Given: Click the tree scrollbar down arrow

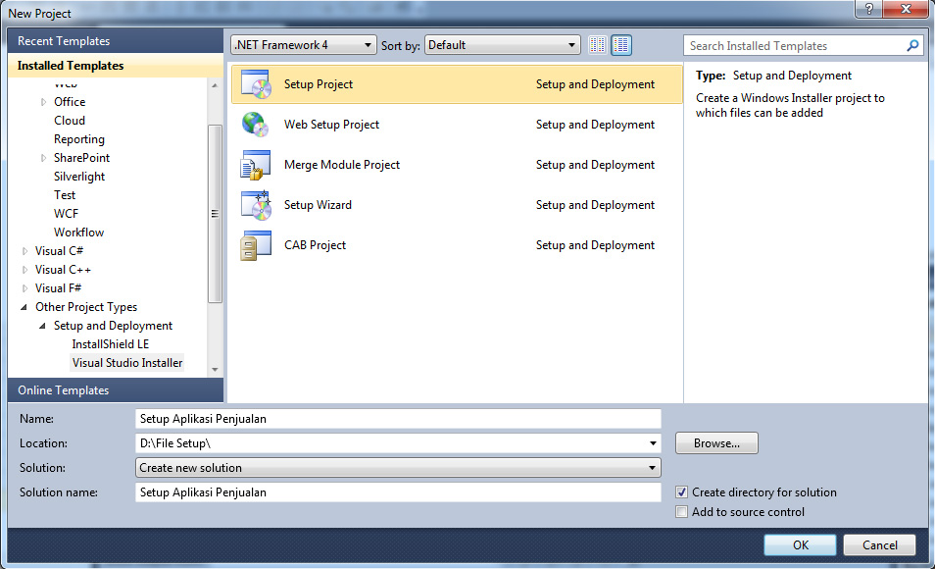Looking at the screenshot, I should (x=215, y=370).
